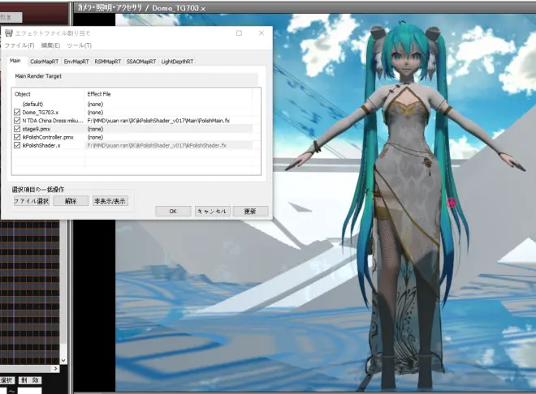The height and width of the screenshot is (394, 536).
Task: Confirm with the OK button
Action: (173, 211)
